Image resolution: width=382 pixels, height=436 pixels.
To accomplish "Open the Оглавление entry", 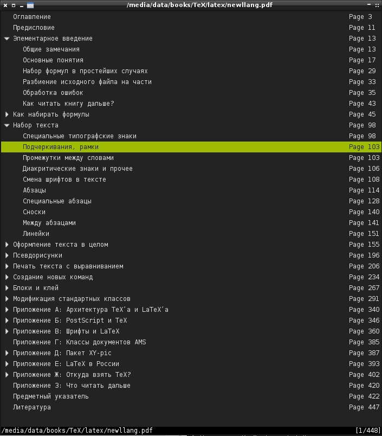I will click(32, 17).
